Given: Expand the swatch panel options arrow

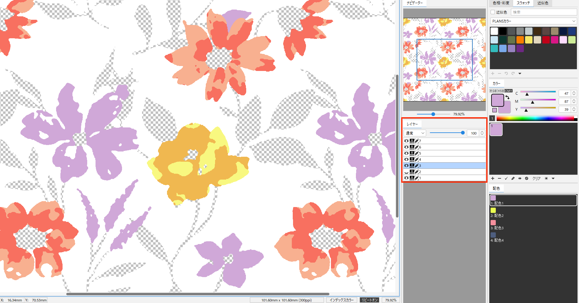Looking at the screenshot, I should tap(520, 73).
